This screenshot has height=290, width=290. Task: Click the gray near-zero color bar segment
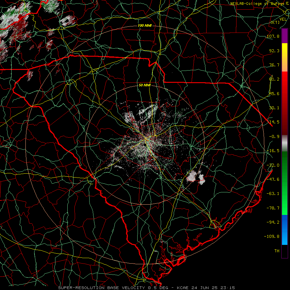pyautogui.click(x=285, y=143)
